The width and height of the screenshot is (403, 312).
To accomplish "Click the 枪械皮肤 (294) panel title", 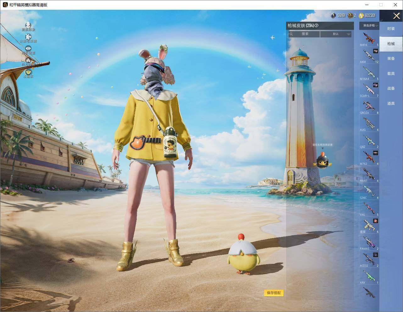I will pos(301,25).
